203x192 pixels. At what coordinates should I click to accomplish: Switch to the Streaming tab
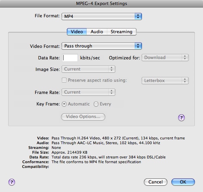(x=122, y=32)
